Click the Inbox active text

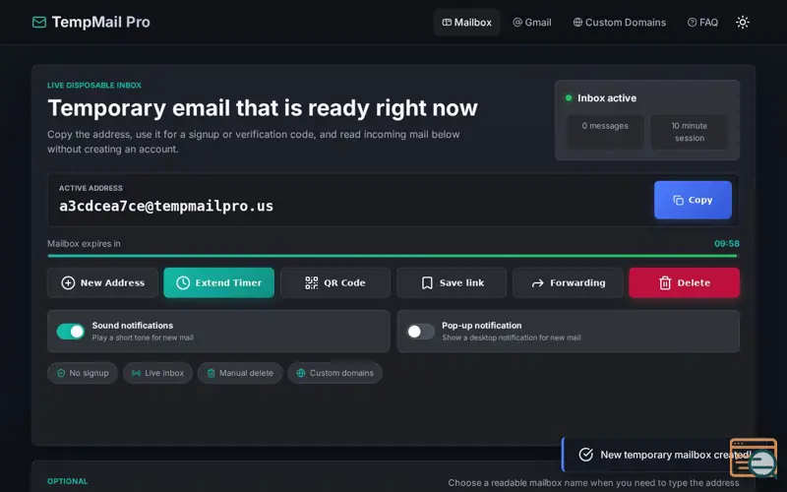[607, 97]
